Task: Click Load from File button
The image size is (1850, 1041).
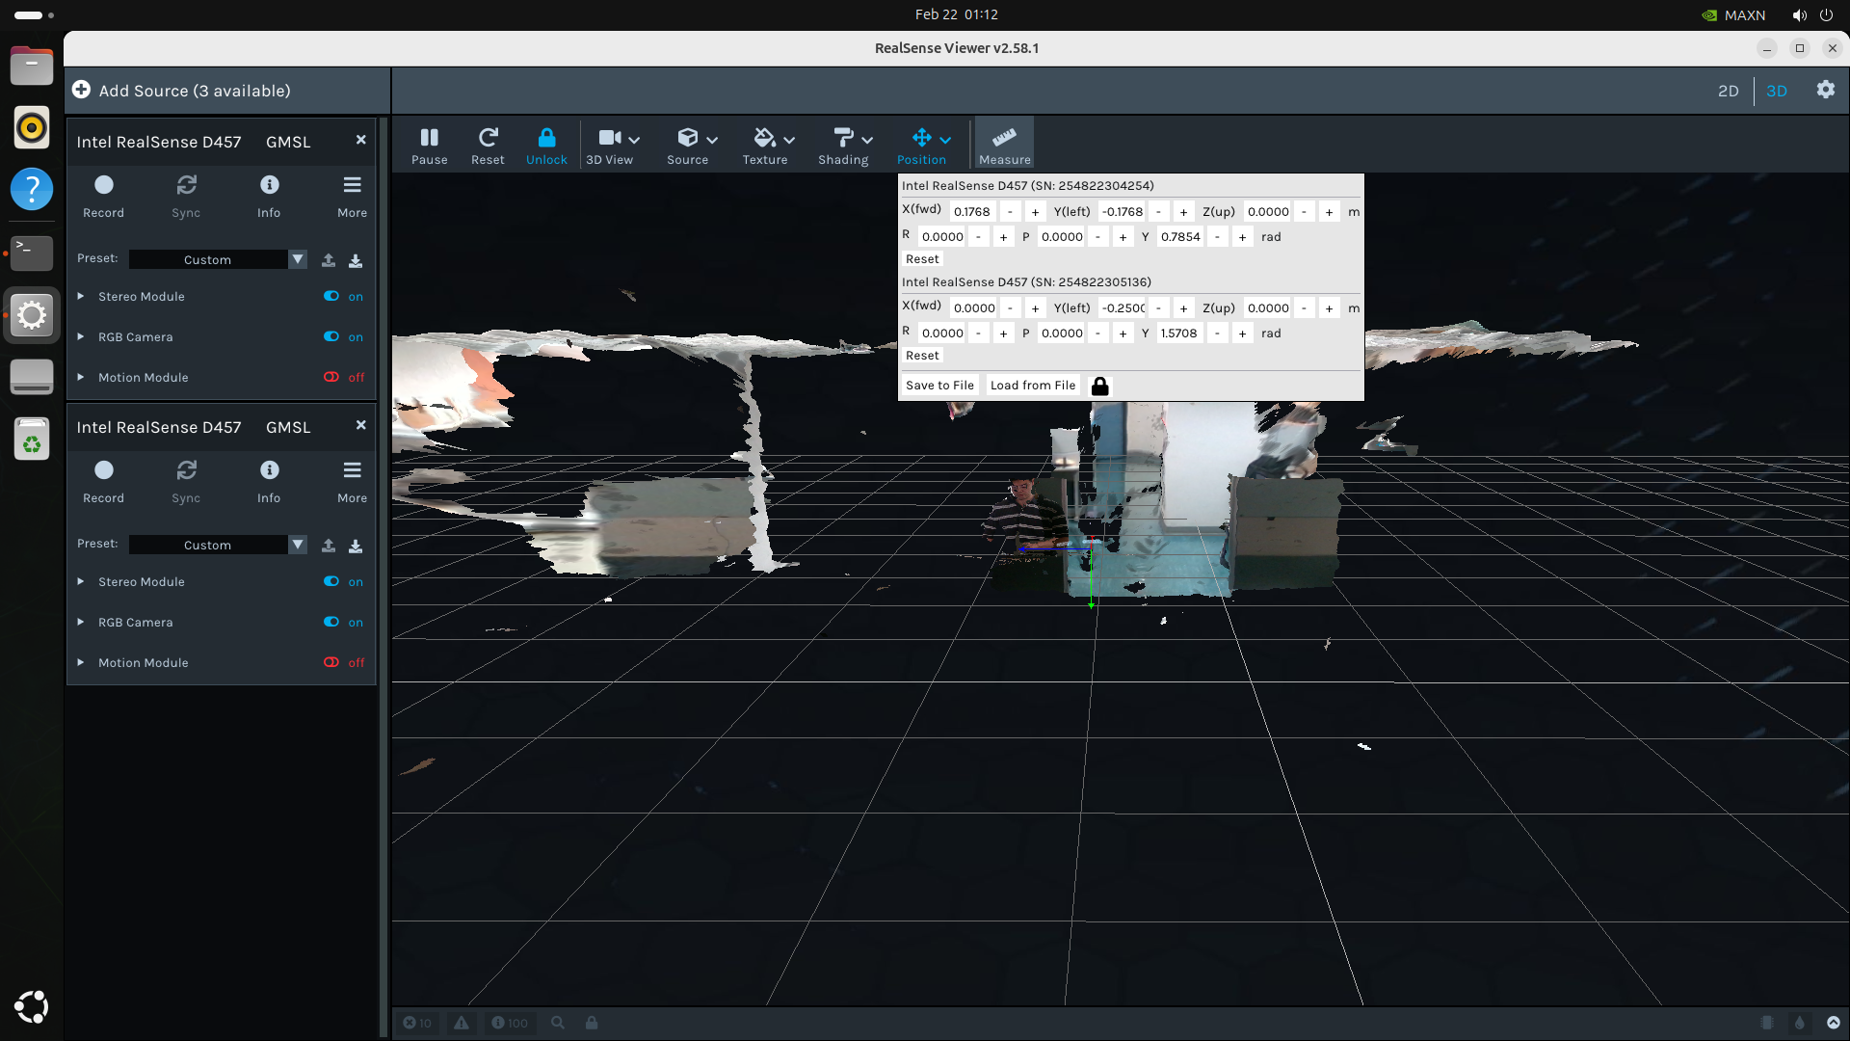Action: point(1033,386)
